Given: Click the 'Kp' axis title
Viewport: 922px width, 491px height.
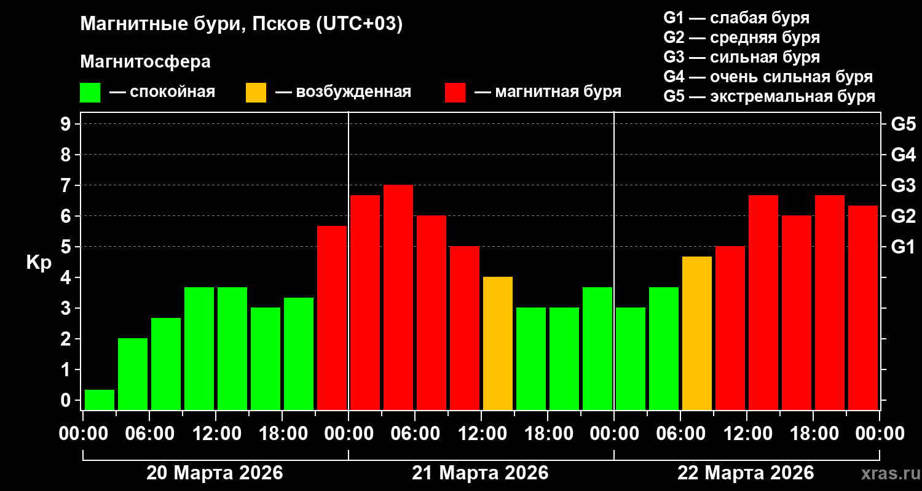Looking at the screenshot, I should [39, 262].
